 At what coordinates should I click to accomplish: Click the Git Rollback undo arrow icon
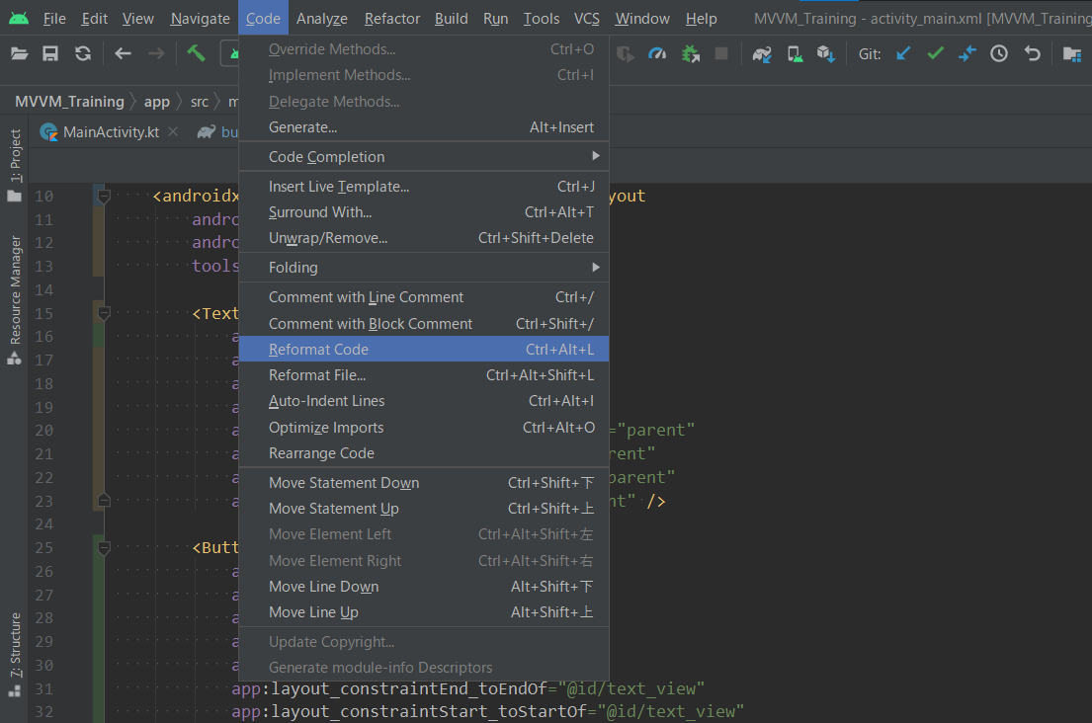pos(1032,54)
